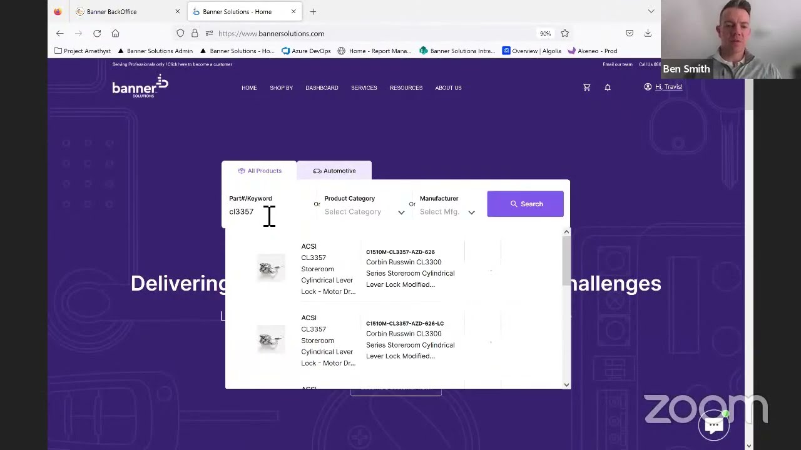
Task: Open the SHOP BY menu
Action: click(281, 88)
